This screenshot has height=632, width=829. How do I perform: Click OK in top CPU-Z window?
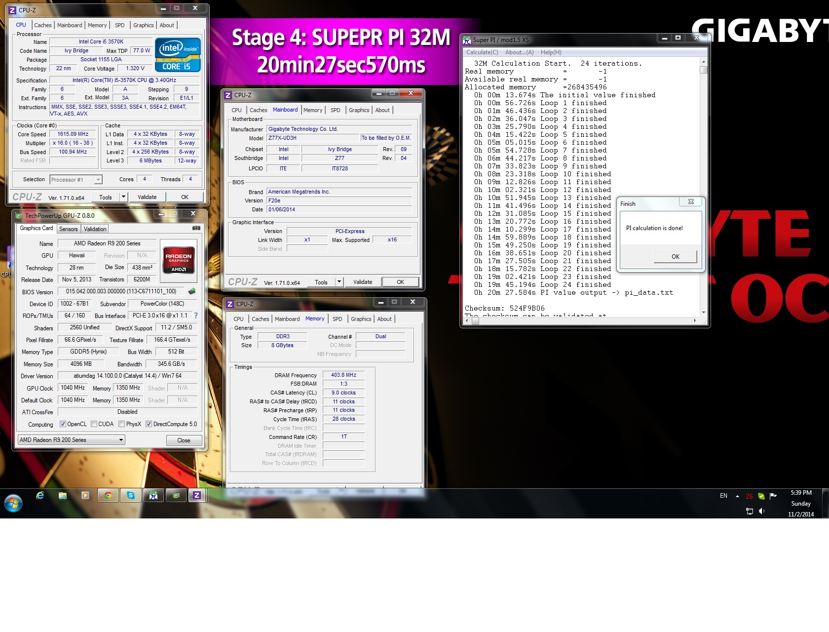click(185, 197)
